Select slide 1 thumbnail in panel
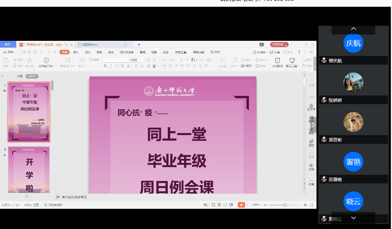The height and width of the screenshot is (229, 392). (29, 112)
